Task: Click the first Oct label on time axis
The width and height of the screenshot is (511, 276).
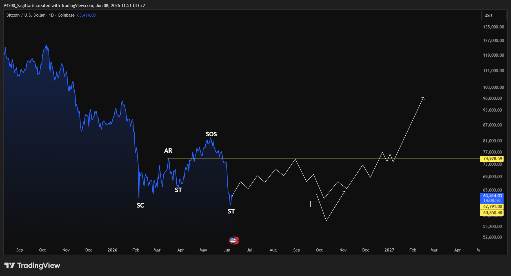Action: pyautogui.click(x=43, y=250)
